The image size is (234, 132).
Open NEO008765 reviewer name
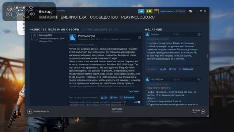(x=157, y=80)
